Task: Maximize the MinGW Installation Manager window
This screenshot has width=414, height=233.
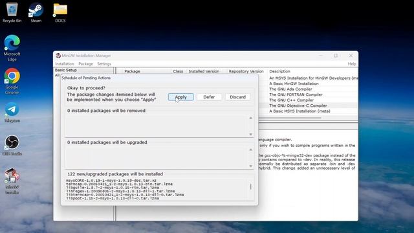Action: click(x=336, y=56)
